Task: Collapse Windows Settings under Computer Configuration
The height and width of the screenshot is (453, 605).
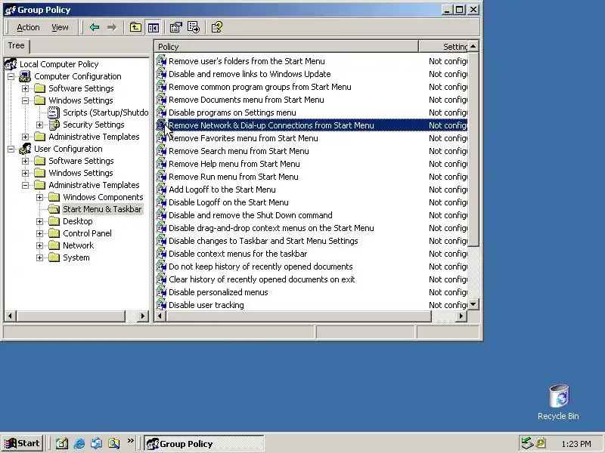Action: click(x=26, y=100)
